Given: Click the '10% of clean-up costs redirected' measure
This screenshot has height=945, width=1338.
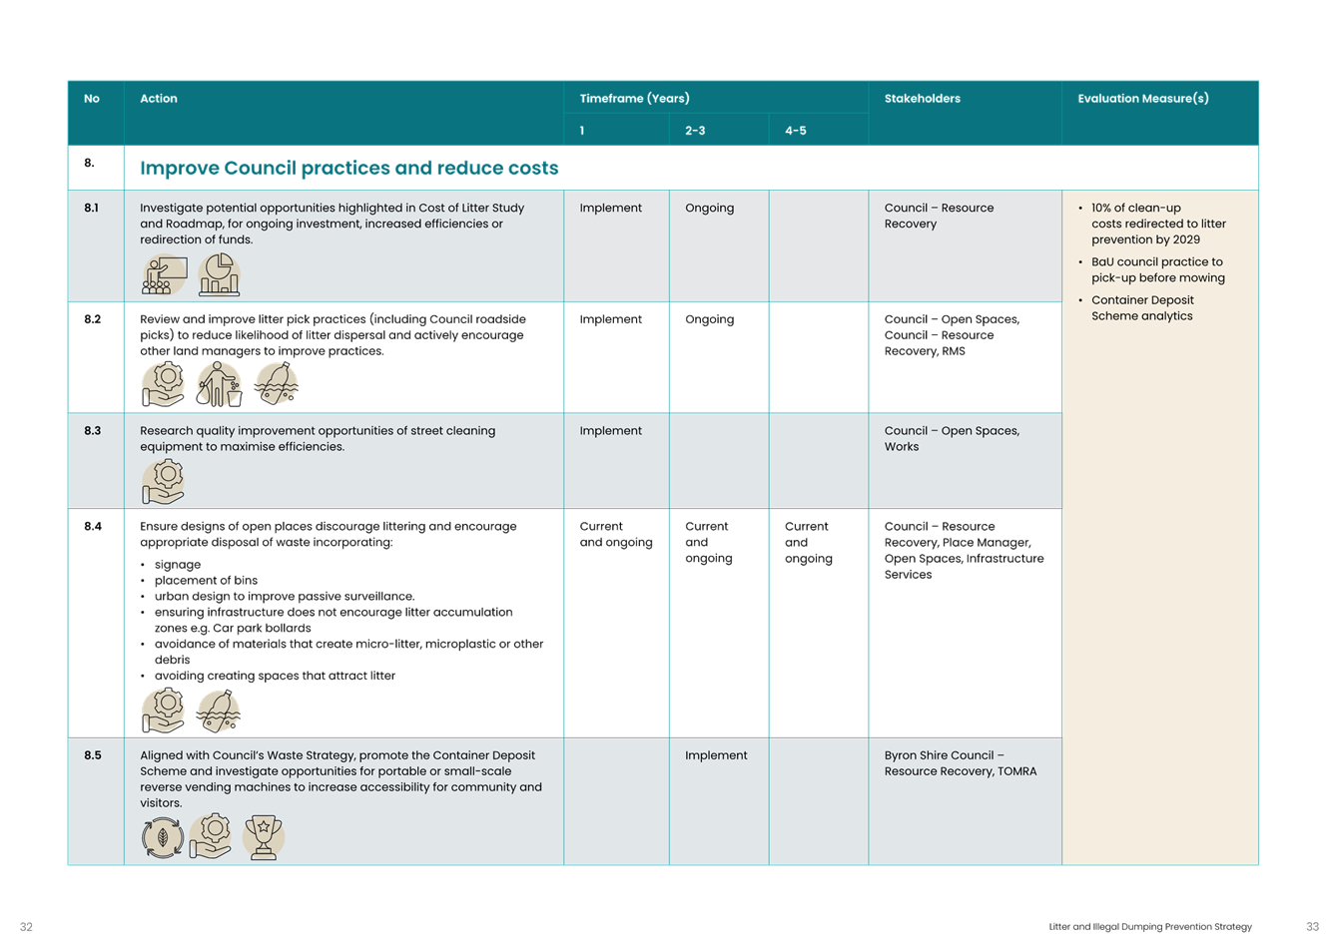Looking at the screenshot, I should pyautogui.click(x=1158, y=224).
